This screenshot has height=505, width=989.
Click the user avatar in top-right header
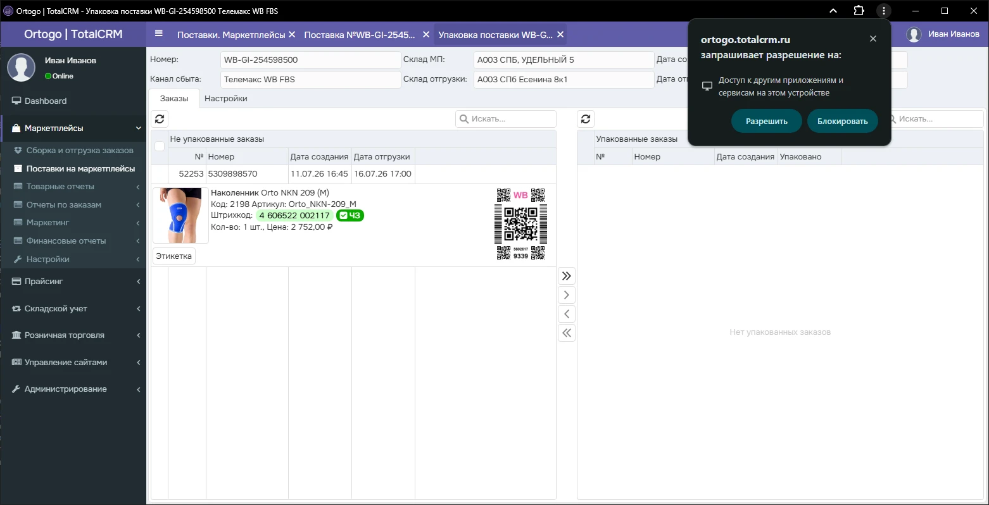coord(914,35)
